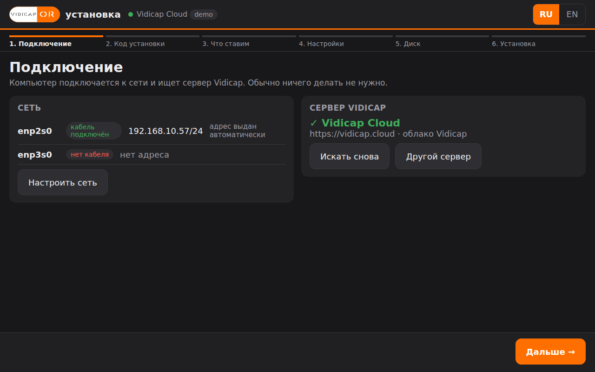Choose Другой сервер
The width and height of the screenshot is (595, 372).
tap(438, 156)
